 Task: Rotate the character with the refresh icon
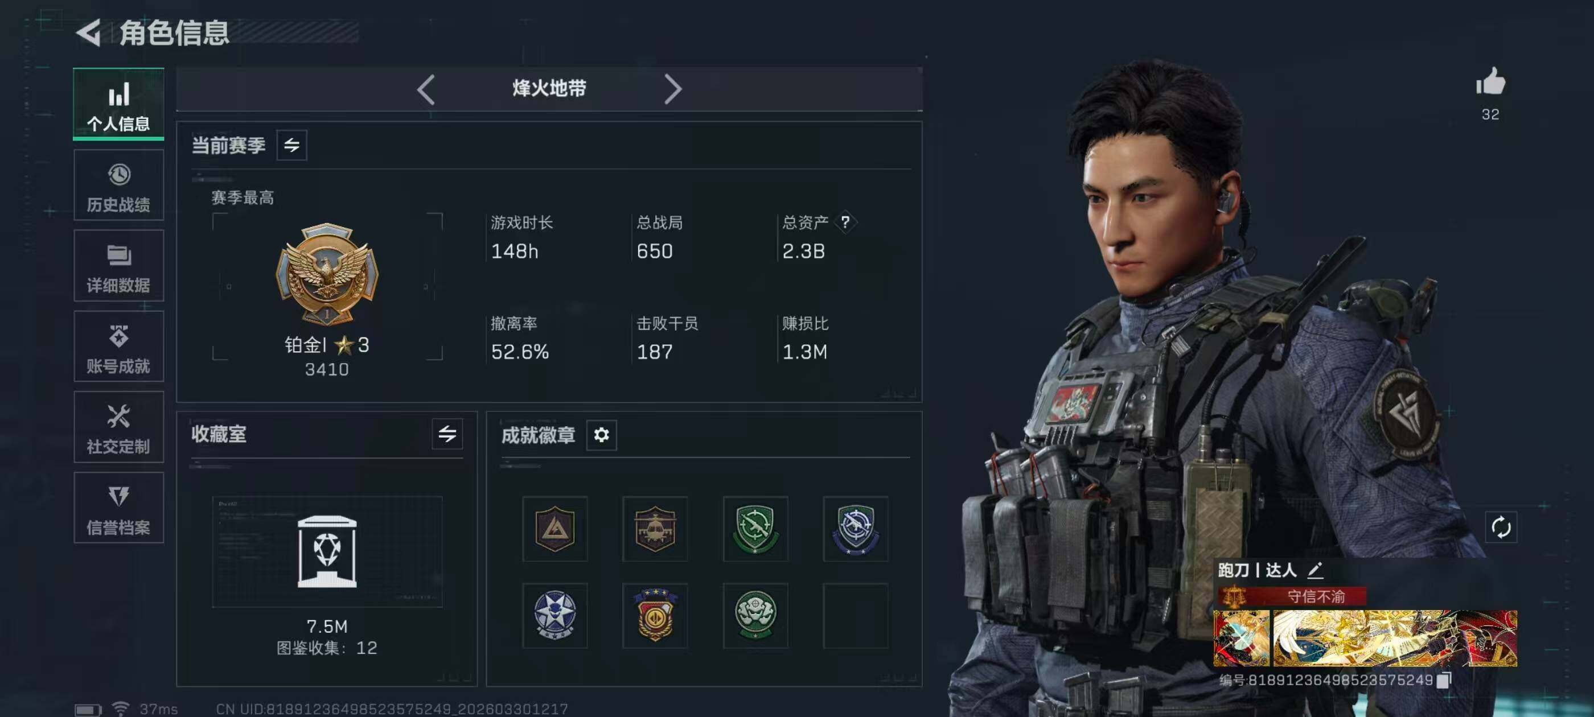(x=1501, y=528)
